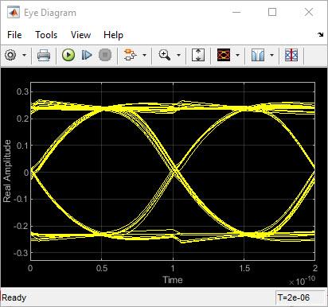Select the Zoom magnifier tool
Image resolution: width=328 pixels, height=307 pixels.
[x=165, y=55]
